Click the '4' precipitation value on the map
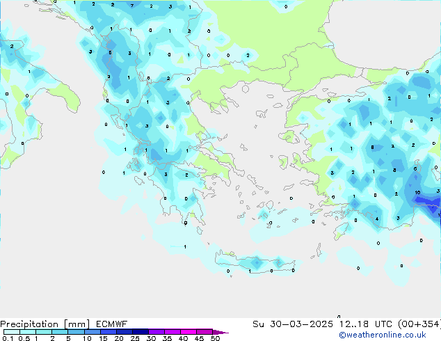 tap(376, 219)
